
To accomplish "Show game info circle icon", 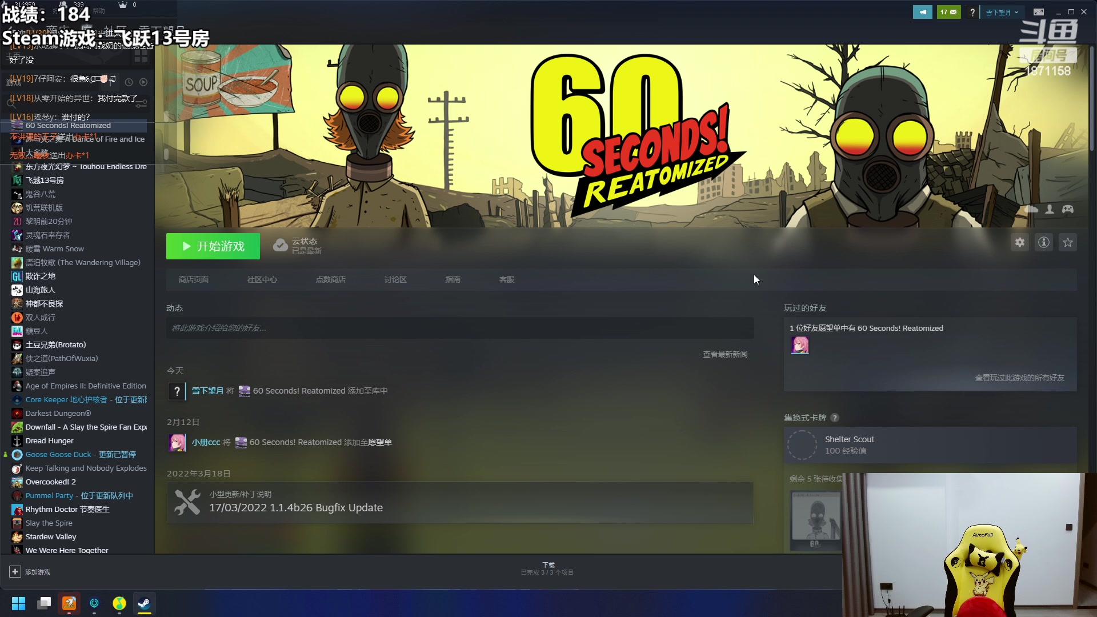I will coord(1044,243).
